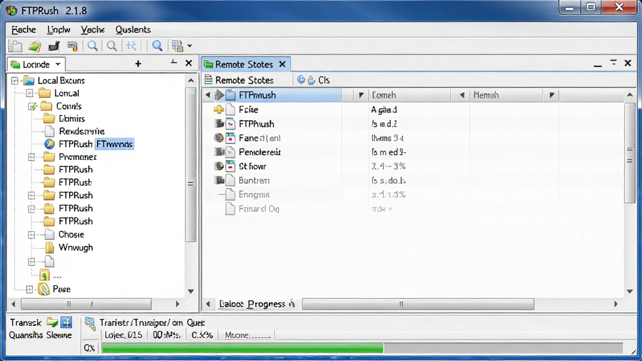Toggle the Conals folder checkbox
The height and width of the screenshot is (361, 642).
click(x=32, y=107)
